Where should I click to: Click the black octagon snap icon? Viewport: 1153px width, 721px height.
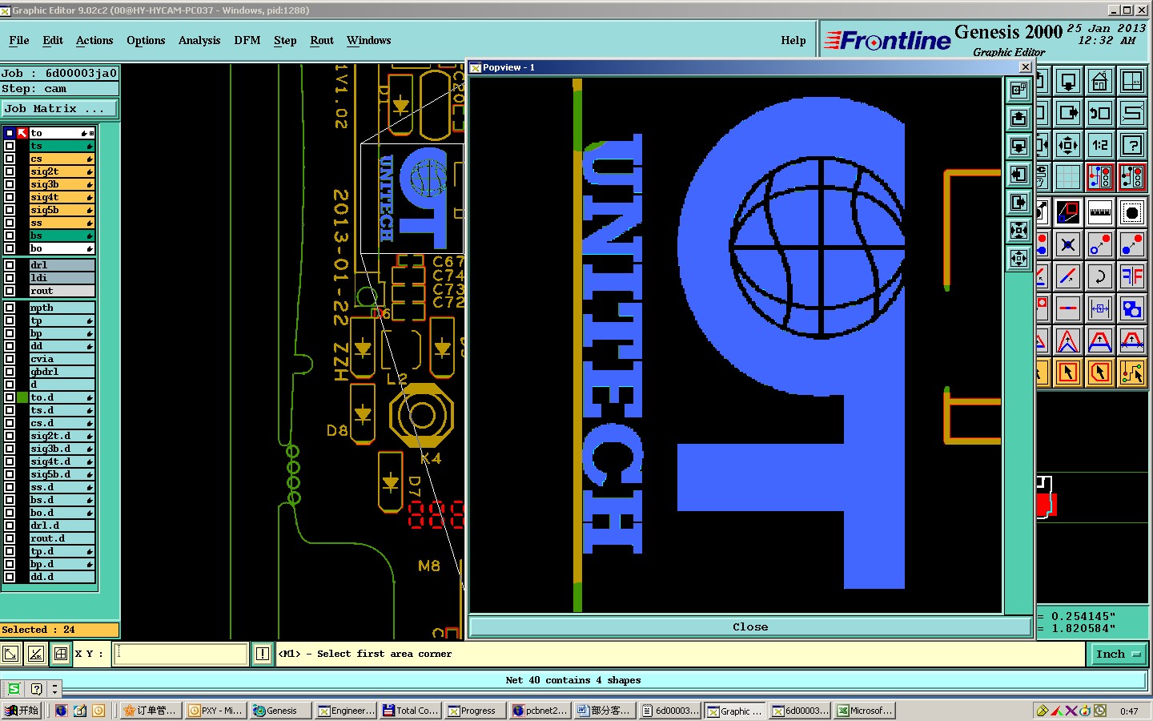click(x=1132, y=212)
